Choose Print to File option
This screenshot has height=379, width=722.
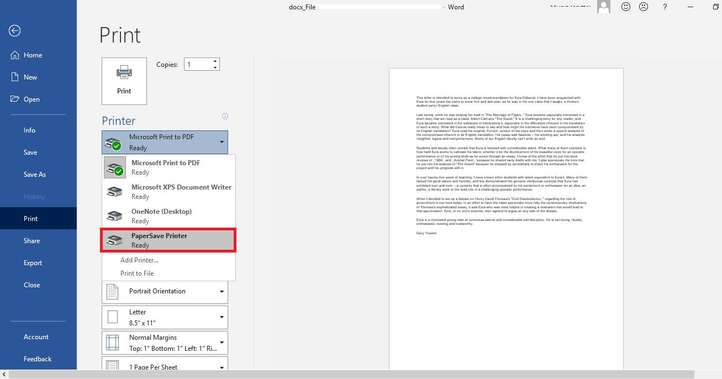tap(137, 273)
